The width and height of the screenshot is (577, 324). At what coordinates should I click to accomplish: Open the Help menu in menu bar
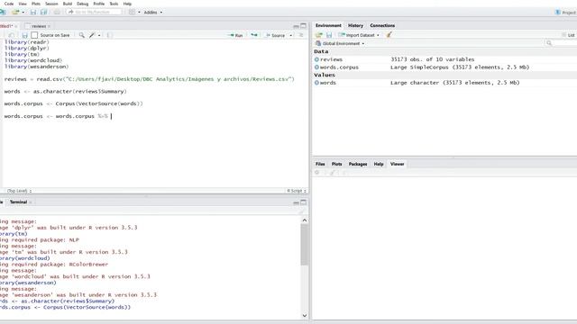pos(127,4)
